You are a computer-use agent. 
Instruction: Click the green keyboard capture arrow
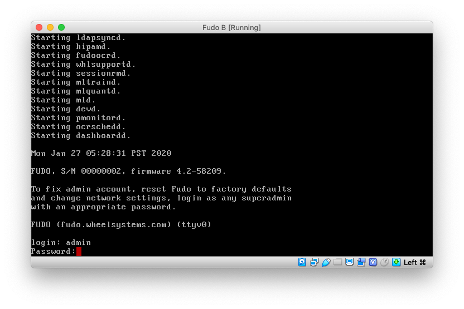coord(396,262)
